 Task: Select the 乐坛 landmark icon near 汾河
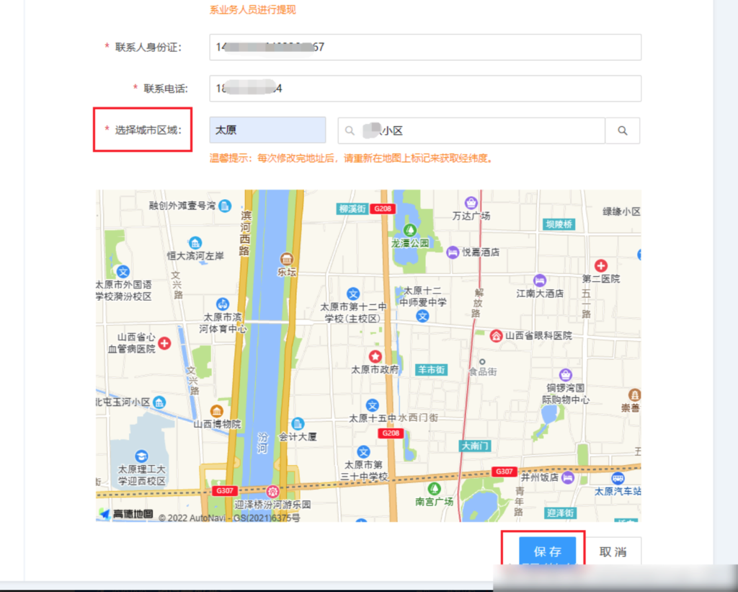(287, 258)
